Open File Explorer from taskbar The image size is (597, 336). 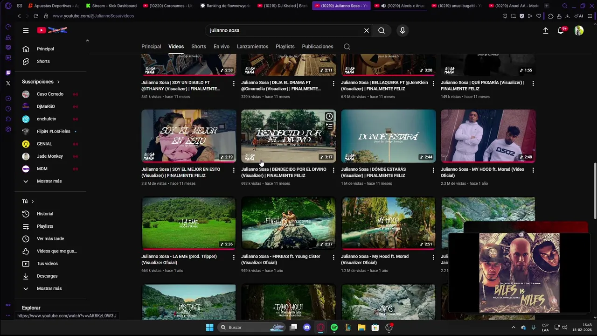point(361,328)
